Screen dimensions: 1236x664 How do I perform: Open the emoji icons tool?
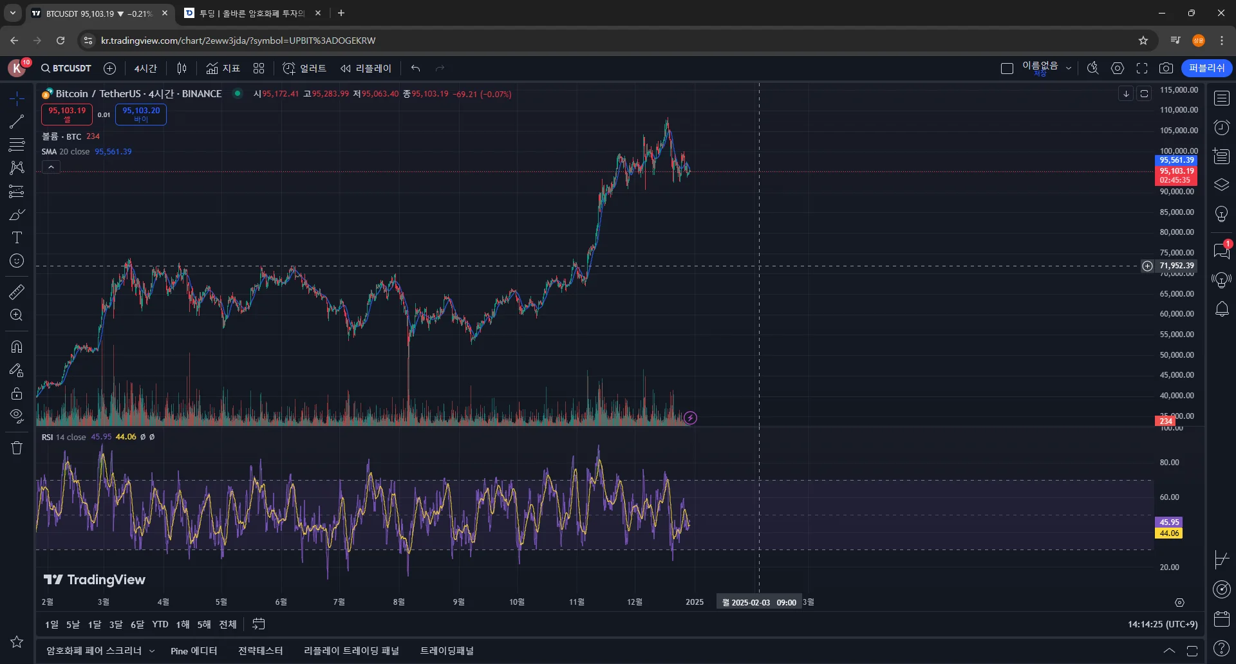17,261
